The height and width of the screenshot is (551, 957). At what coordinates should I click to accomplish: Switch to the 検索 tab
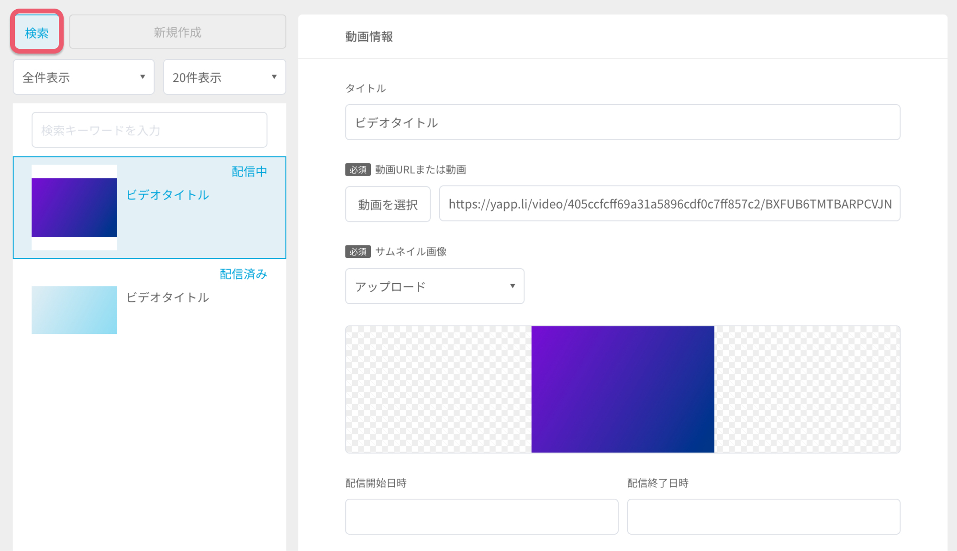tap(37, 32)
